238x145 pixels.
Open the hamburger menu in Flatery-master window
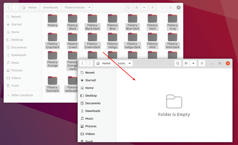[153, 8]
